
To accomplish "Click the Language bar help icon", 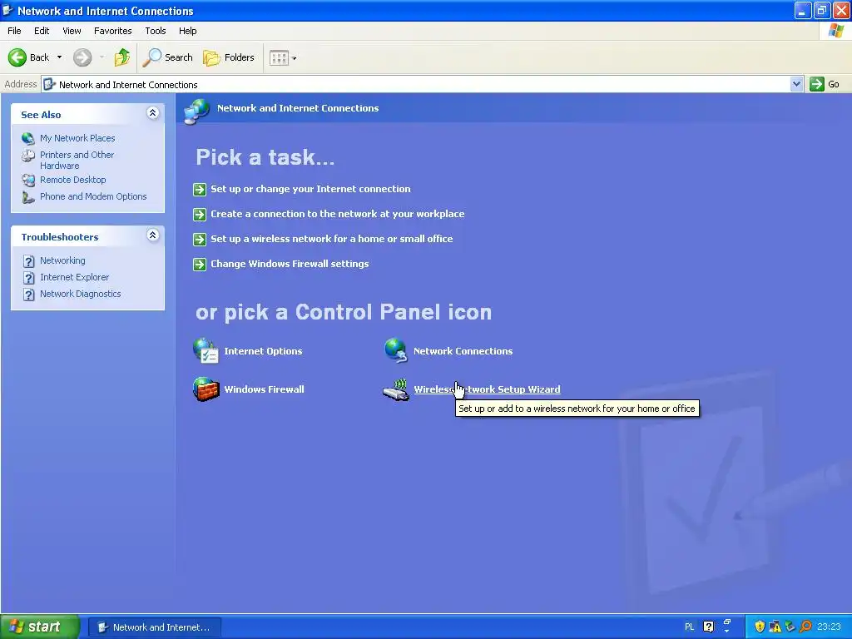I will [709, 627].
